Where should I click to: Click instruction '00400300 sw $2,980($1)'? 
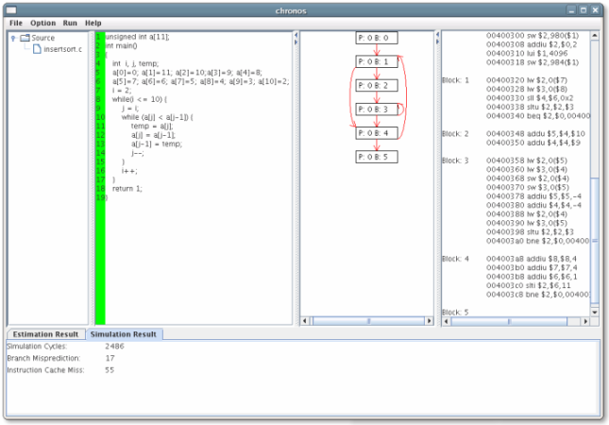pos(533,36)
